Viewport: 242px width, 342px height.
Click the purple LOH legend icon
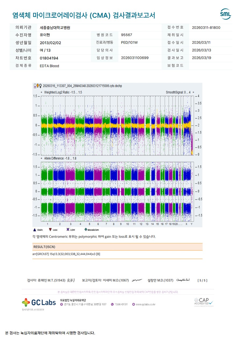[68, 230]
